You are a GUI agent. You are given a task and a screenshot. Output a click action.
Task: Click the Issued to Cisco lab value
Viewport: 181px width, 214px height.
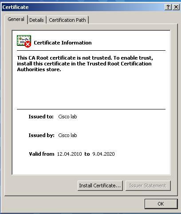point(67,117)
